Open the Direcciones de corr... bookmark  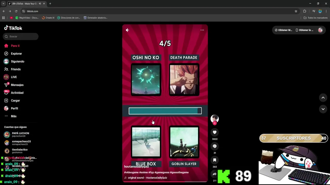click(x=69, y=18)
